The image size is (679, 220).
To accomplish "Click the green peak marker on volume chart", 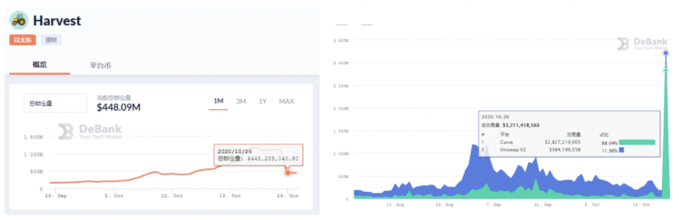I will coord(666,70).
